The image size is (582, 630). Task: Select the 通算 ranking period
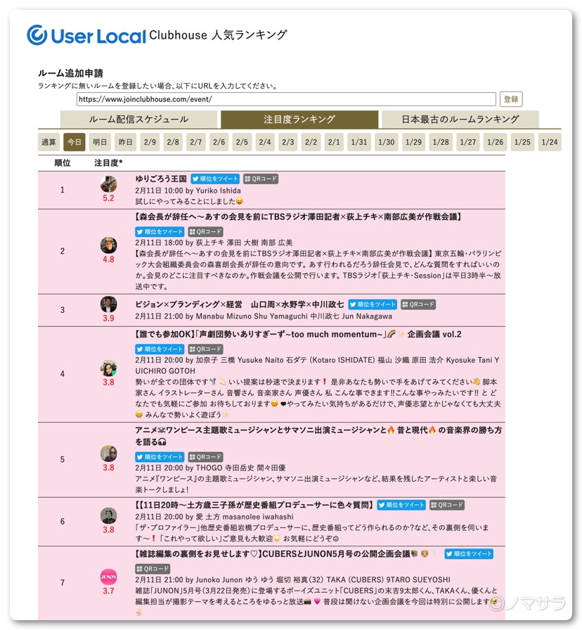pos(48,142)
